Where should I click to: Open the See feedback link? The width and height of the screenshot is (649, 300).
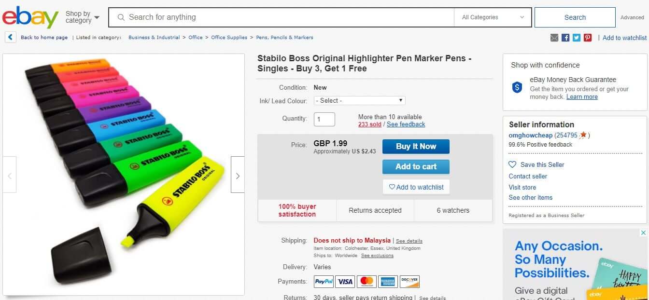point(406,124)
